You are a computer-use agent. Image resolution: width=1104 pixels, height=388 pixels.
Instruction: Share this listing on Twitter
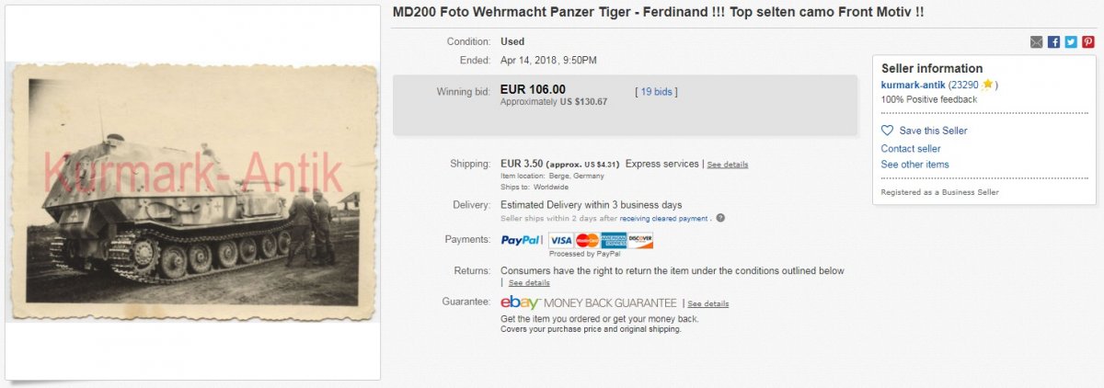pyautogui.click(x=1071, y=41)
